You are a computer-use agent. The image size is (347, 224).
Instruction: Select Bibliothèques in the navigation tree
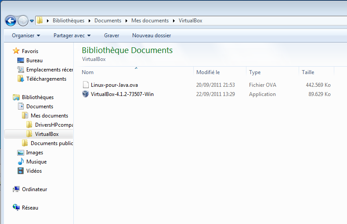(x=38, y=97)
